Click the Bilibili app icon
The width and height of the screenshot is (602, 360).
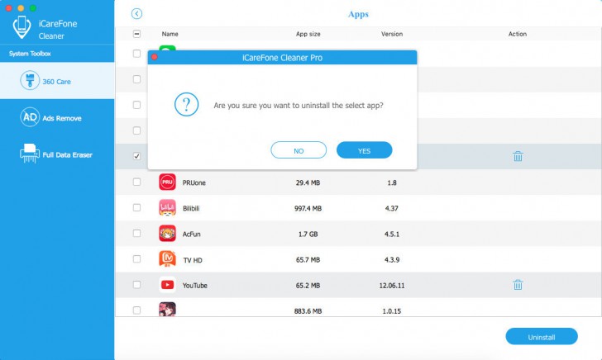click(x=167, y=208)
